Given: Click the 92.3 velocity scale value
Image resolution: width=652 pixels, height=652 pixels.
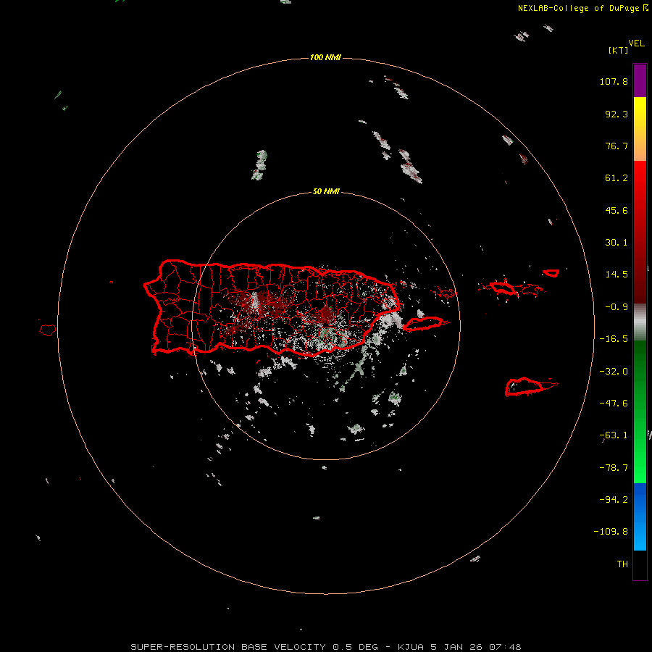Looking at the screenshot, I should (617, 114).
